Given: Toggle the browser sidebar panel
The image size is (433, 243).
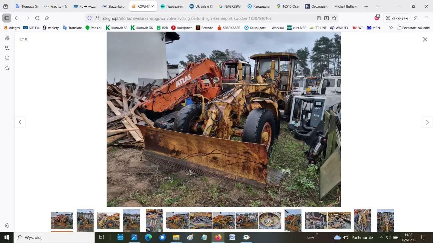Looking at the screenshot, I should tap(6, 18).
